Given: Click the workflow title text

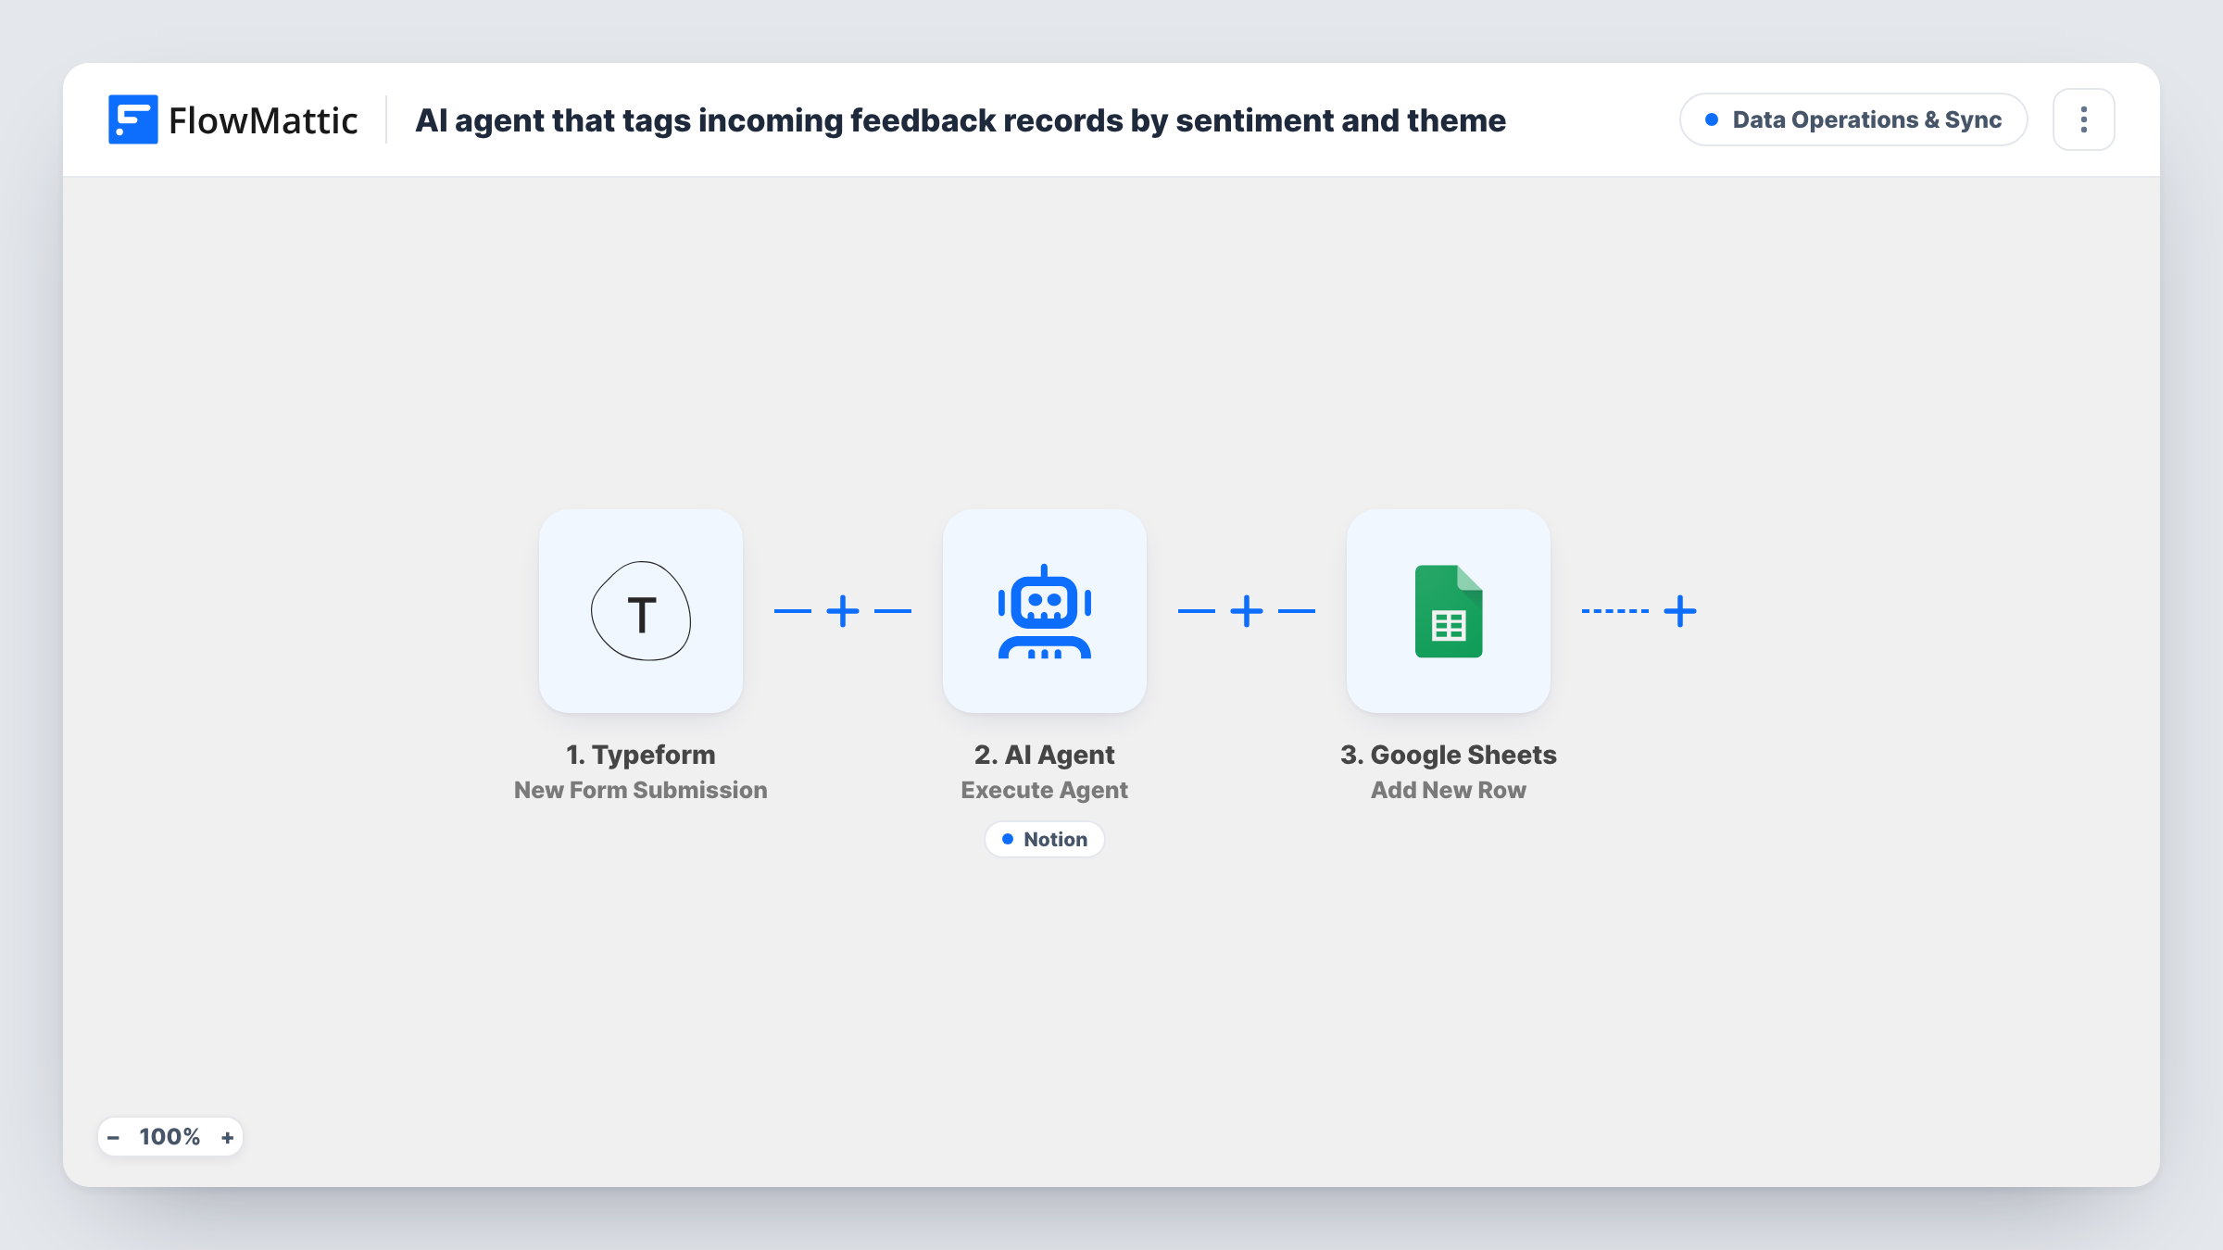Looking at the screenshot, I should point(961,120).
